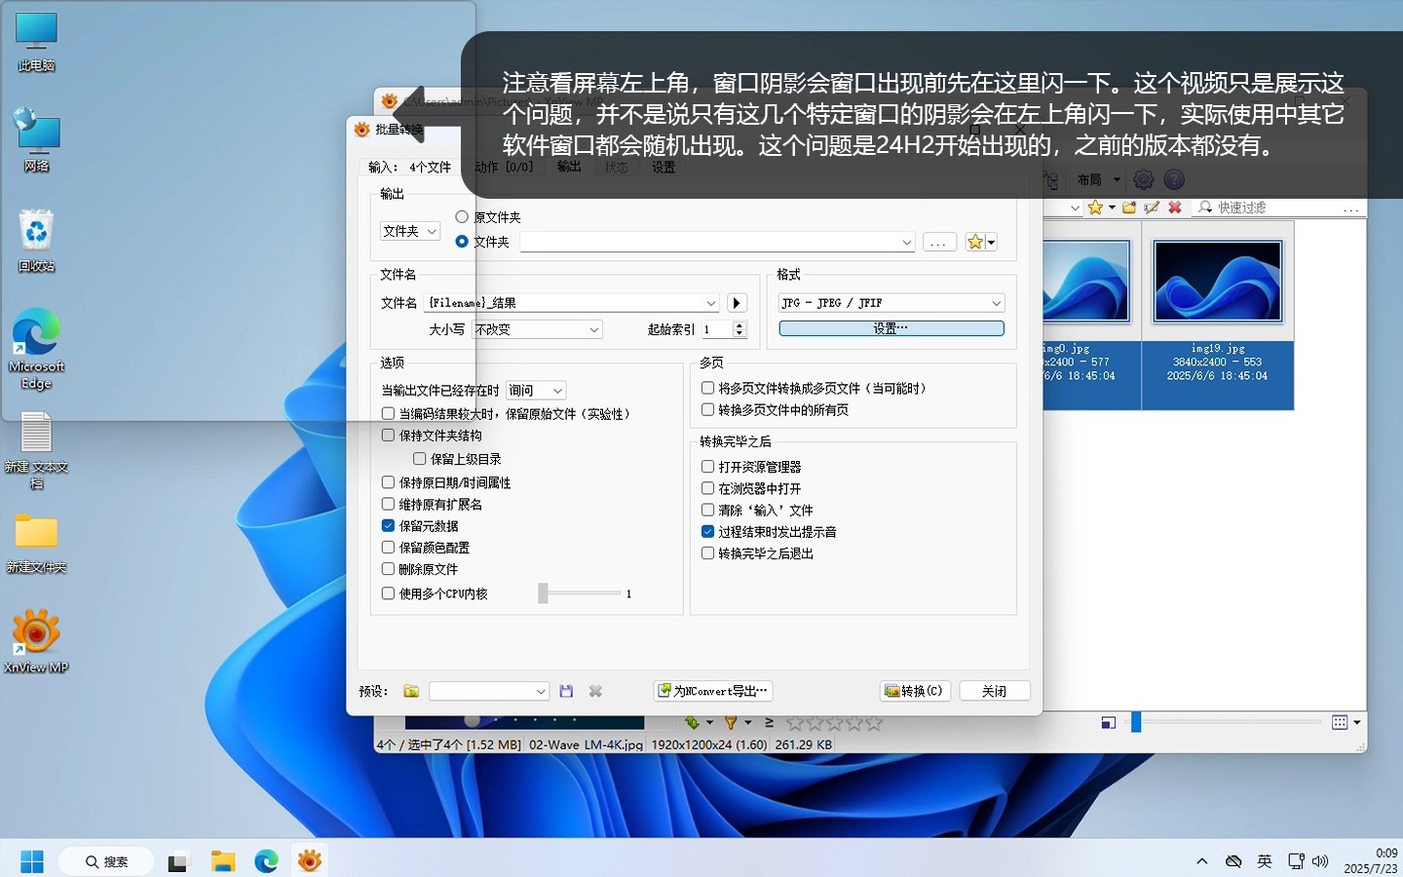Image resolution: width=1403 pixels, height=877 pixels.
Task: Switch to XnView MP on the taskbar
Action: point(310,861)
